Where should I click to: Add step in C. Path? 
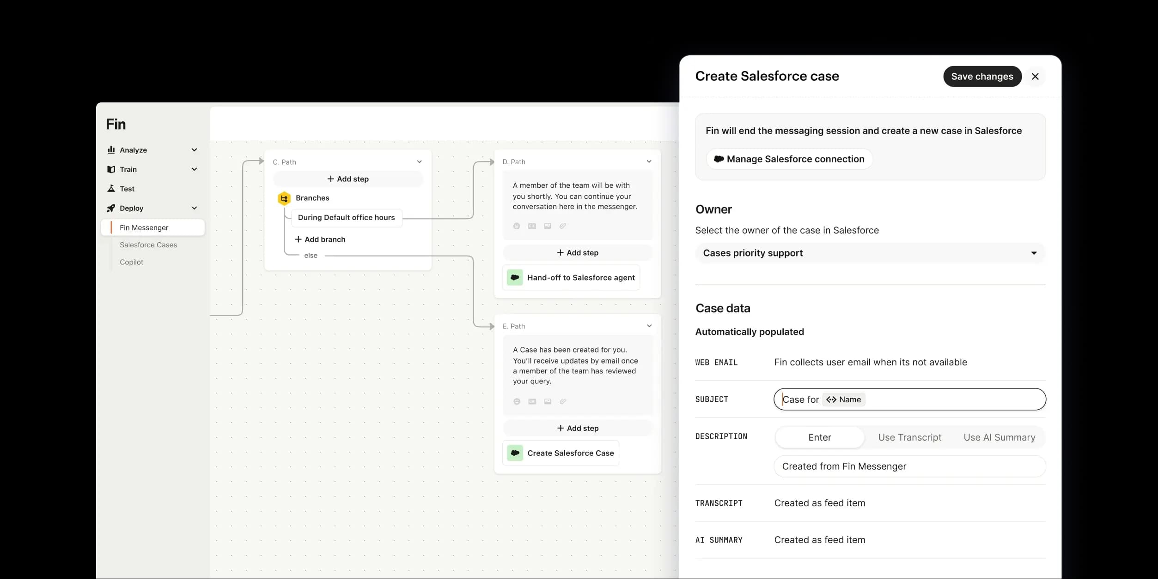coord(348,179)
